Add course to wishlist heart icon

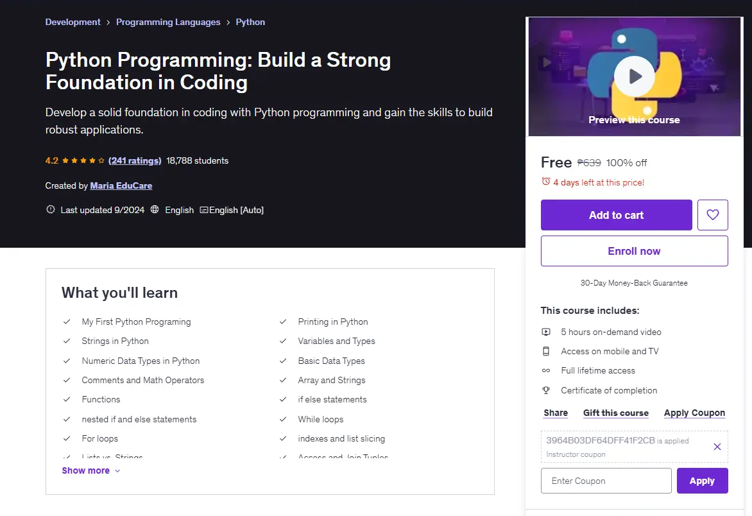(x=712, y=215)
